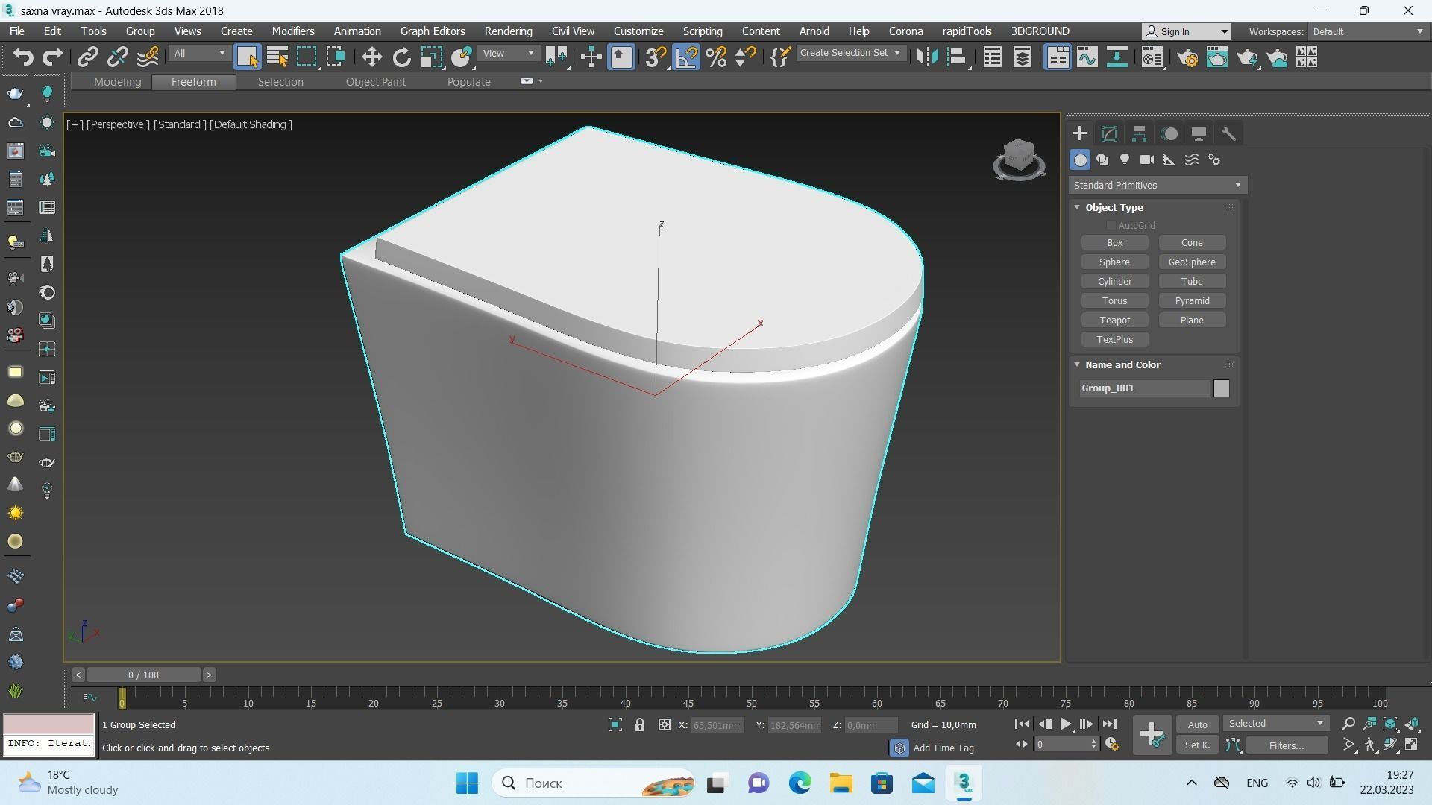Switch to Lights category in Create panel
This screenshot has width=1432, height=805.
(1125, 160)
